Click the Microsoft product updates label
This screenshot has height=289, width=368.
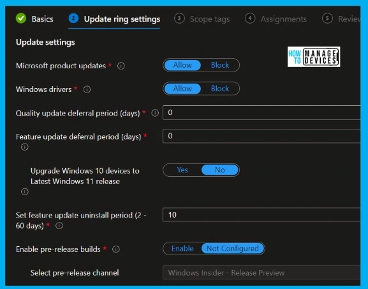pos(61,66)
